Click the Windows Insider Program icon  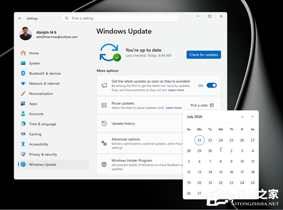104,164
